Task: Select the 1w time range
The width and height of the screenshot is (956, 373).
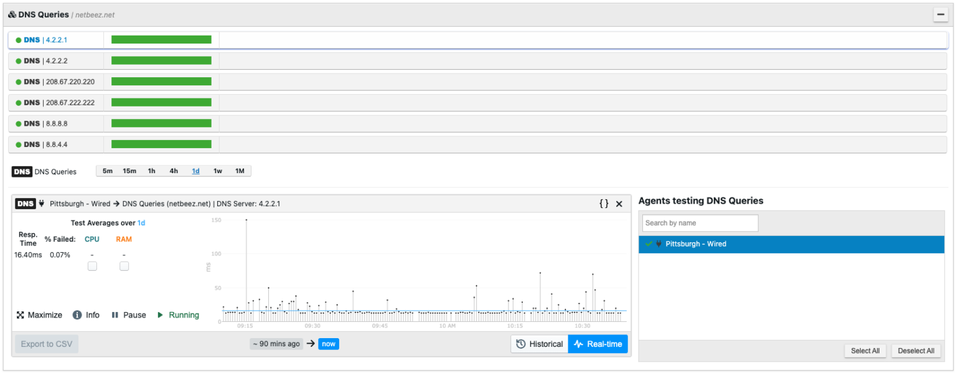Action: tap(217, 170)
